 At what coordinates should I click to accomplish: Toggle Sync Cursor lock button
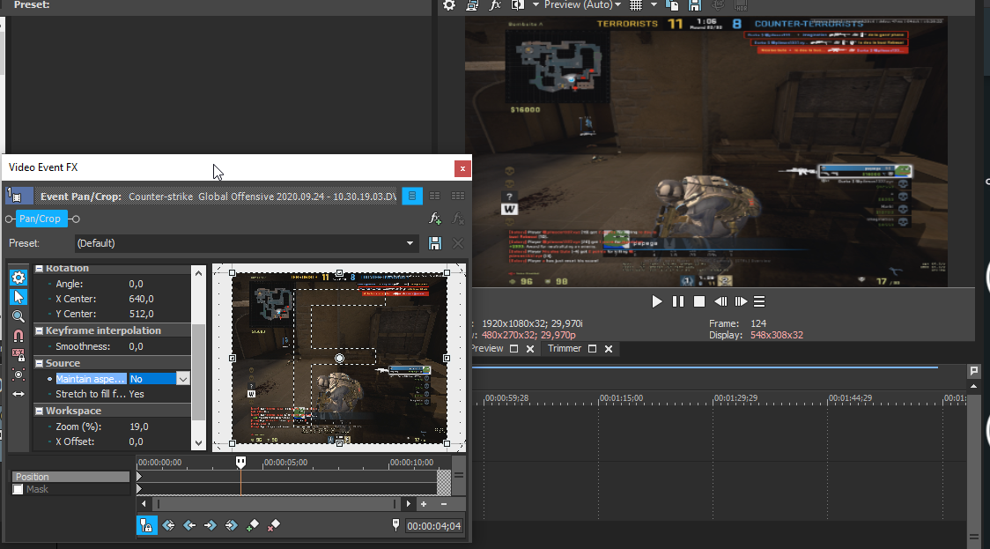click(x=146, y=525)
